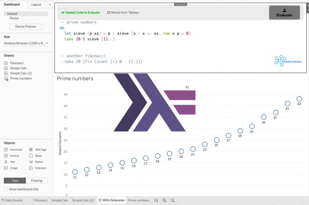Click the Simple Calc (2) sheet icon
The image size is (309, 205).
[x=6, y=73]
